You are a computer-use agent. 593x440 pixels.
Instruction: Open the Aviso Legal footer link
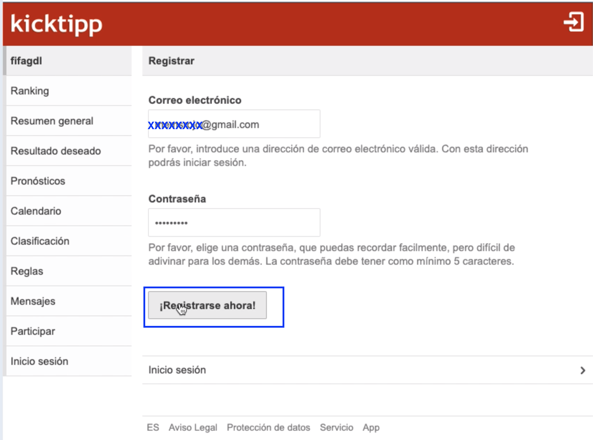click(x=193, y=427)
